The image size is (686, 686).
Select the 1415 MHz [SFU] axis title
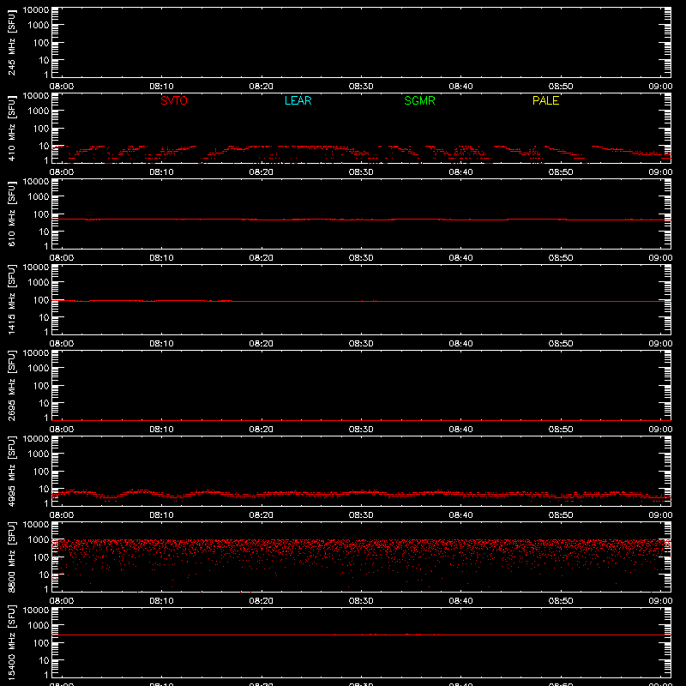pyautogui.click(x=11, y=299)
